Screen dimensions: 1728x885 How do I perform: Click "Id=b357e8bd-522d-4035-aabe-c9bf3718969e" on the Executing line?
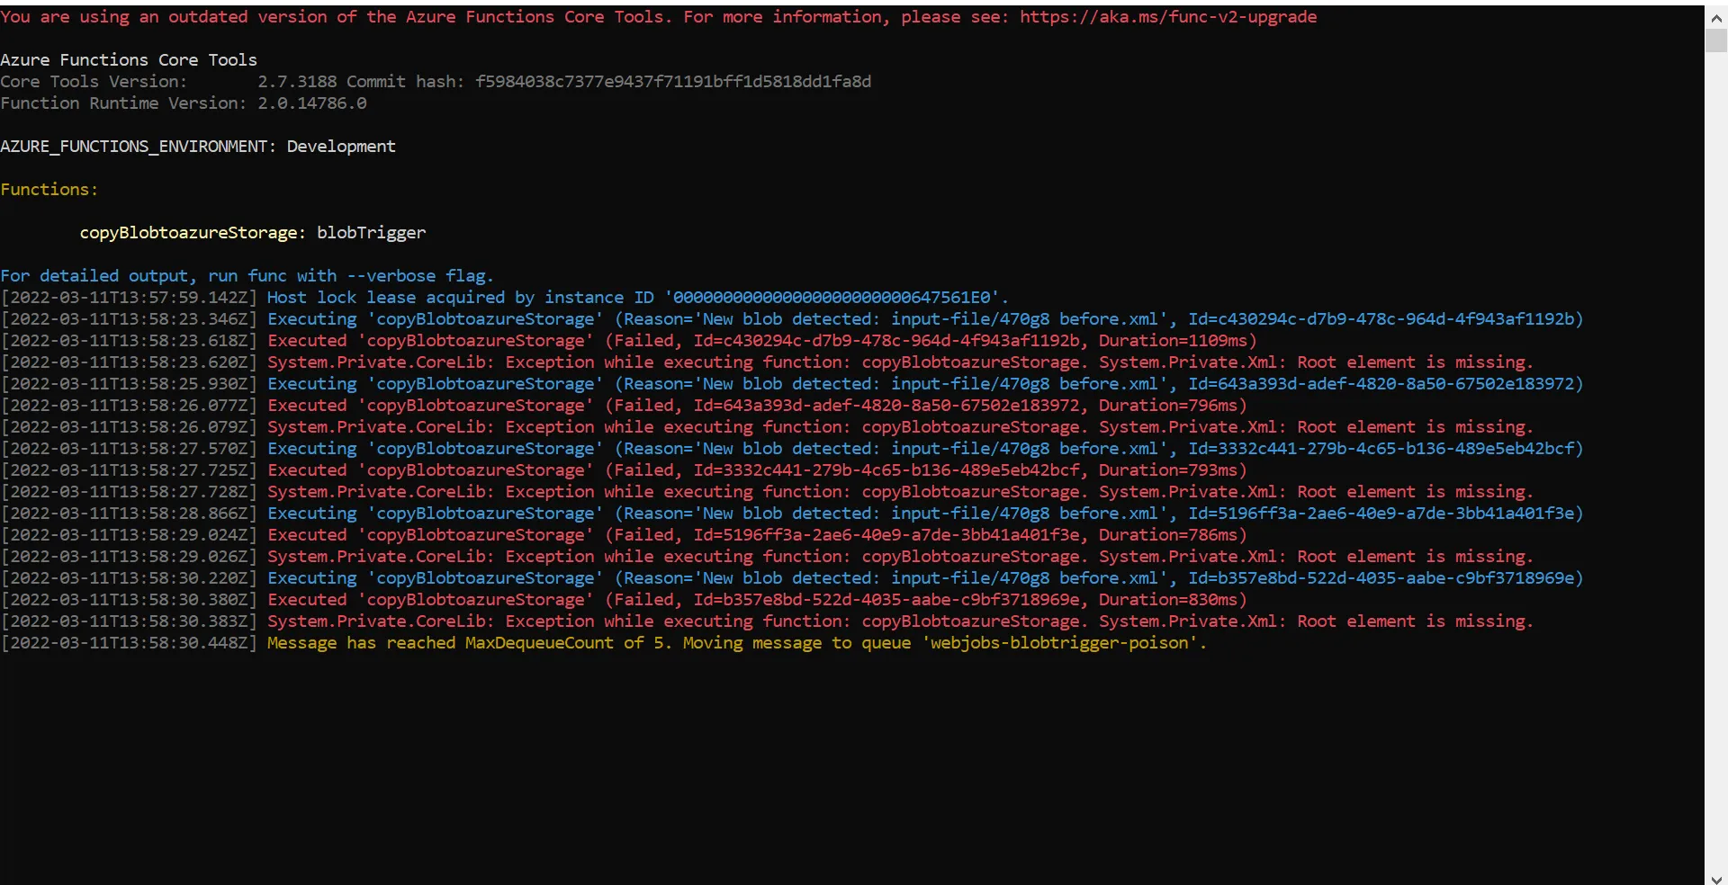[x=1381, y=578]
